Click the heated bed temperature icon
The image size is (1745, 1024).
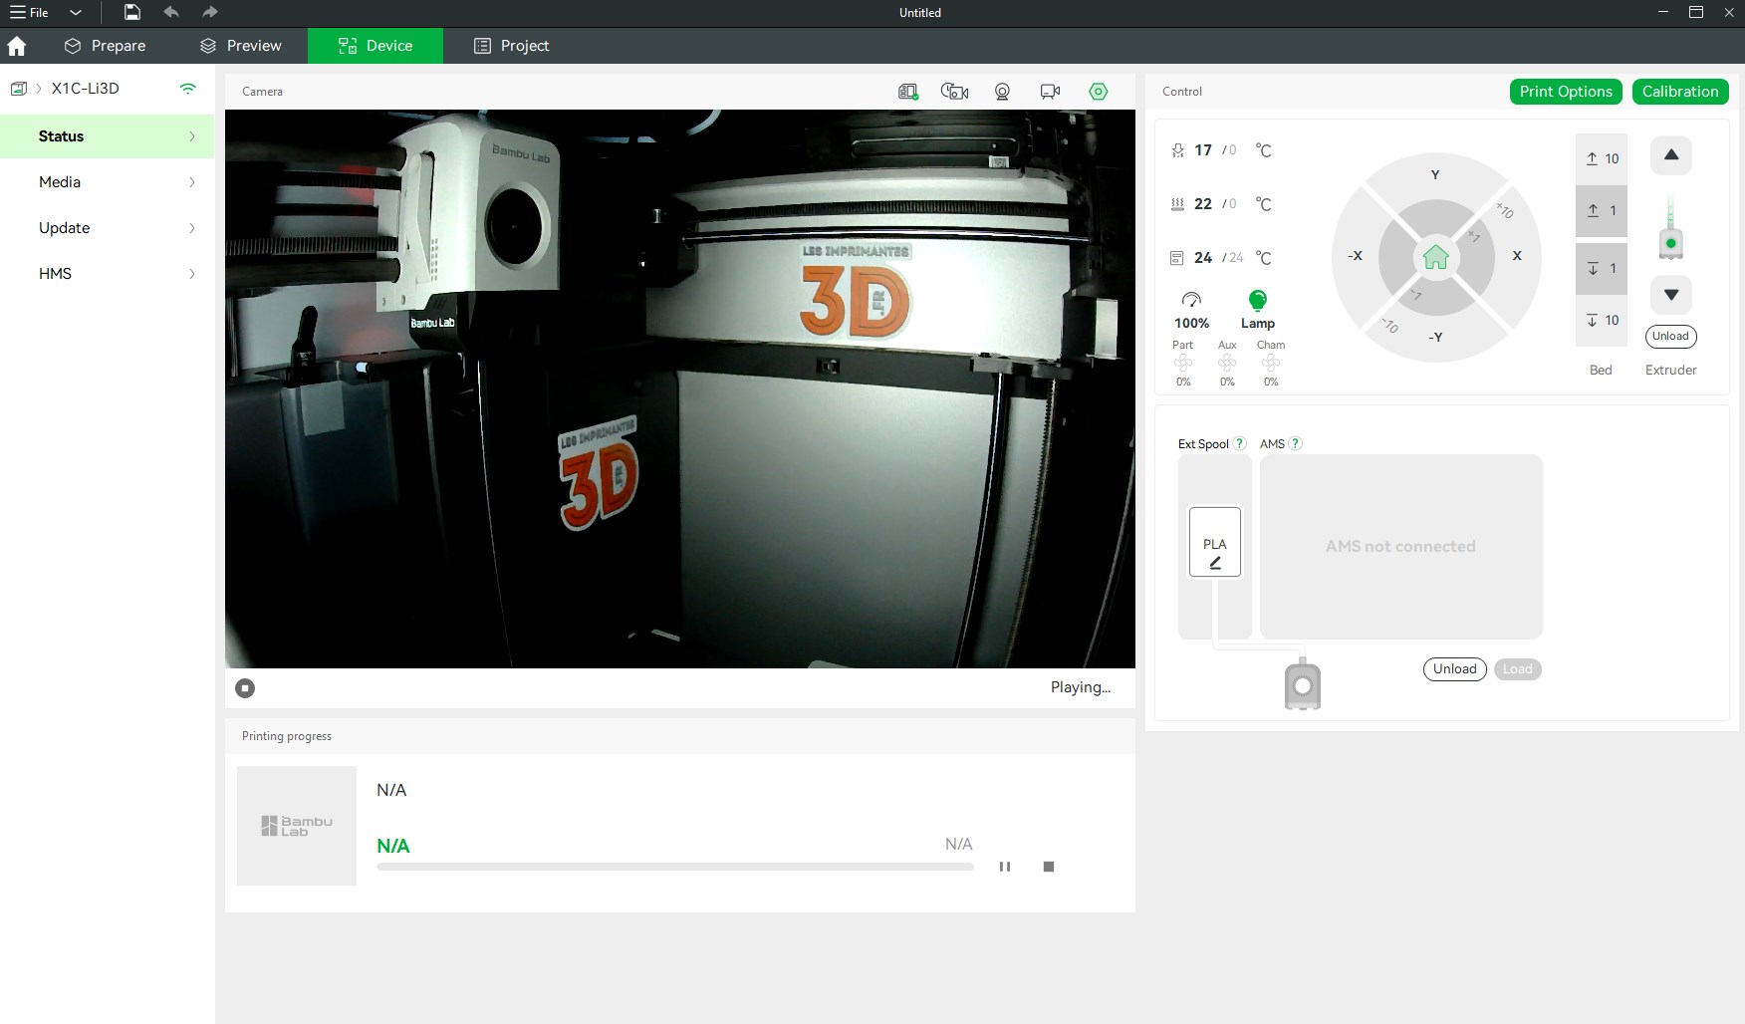point(1177,204)
